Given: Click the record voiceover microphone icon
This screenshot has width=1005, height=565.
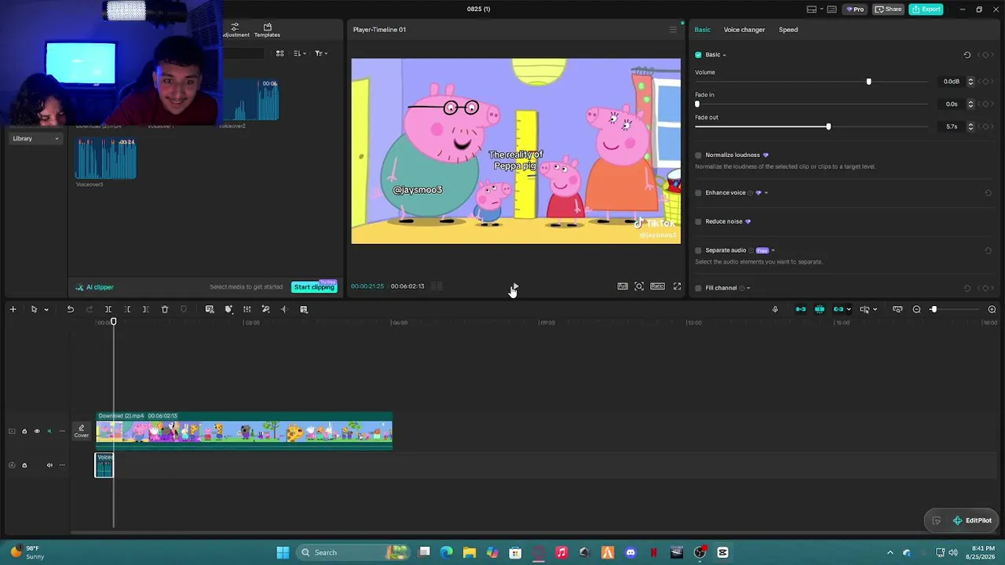Looking at the screenshot, I should [x=775, y=309].
